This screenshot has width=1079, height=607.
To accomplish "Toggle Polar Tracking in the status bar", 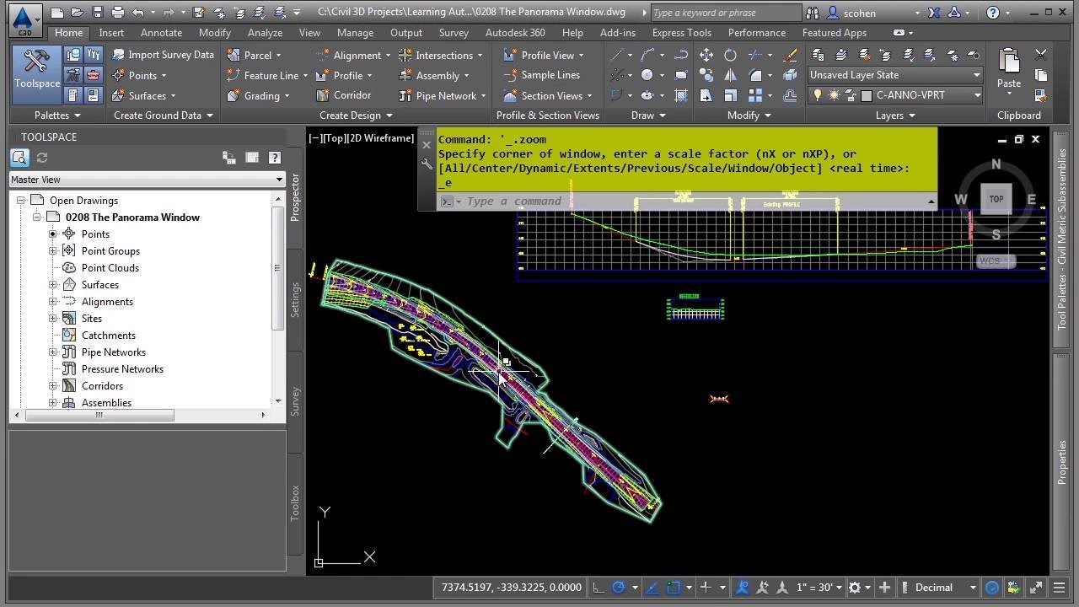I will 619,588.
